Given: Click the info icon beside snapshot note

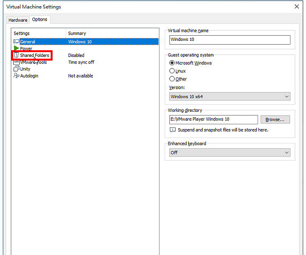Looking at the screenshot, I should coord(173,130).
